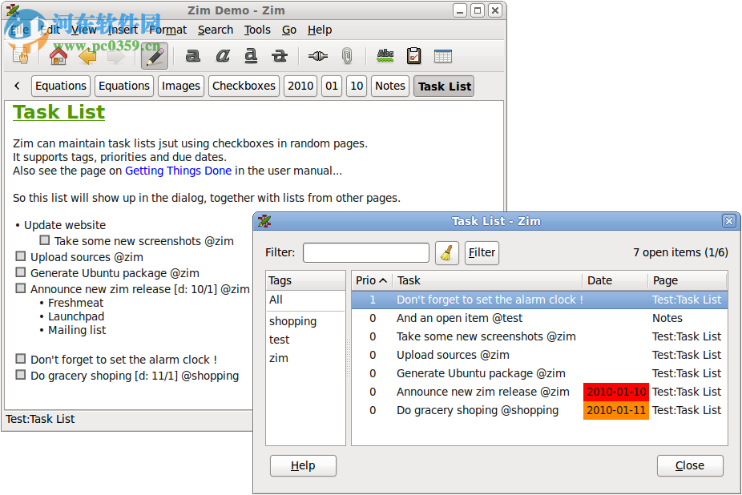Click the forward arrow in the toolbar
Screen dimensions: 742x495
(115, 56)
